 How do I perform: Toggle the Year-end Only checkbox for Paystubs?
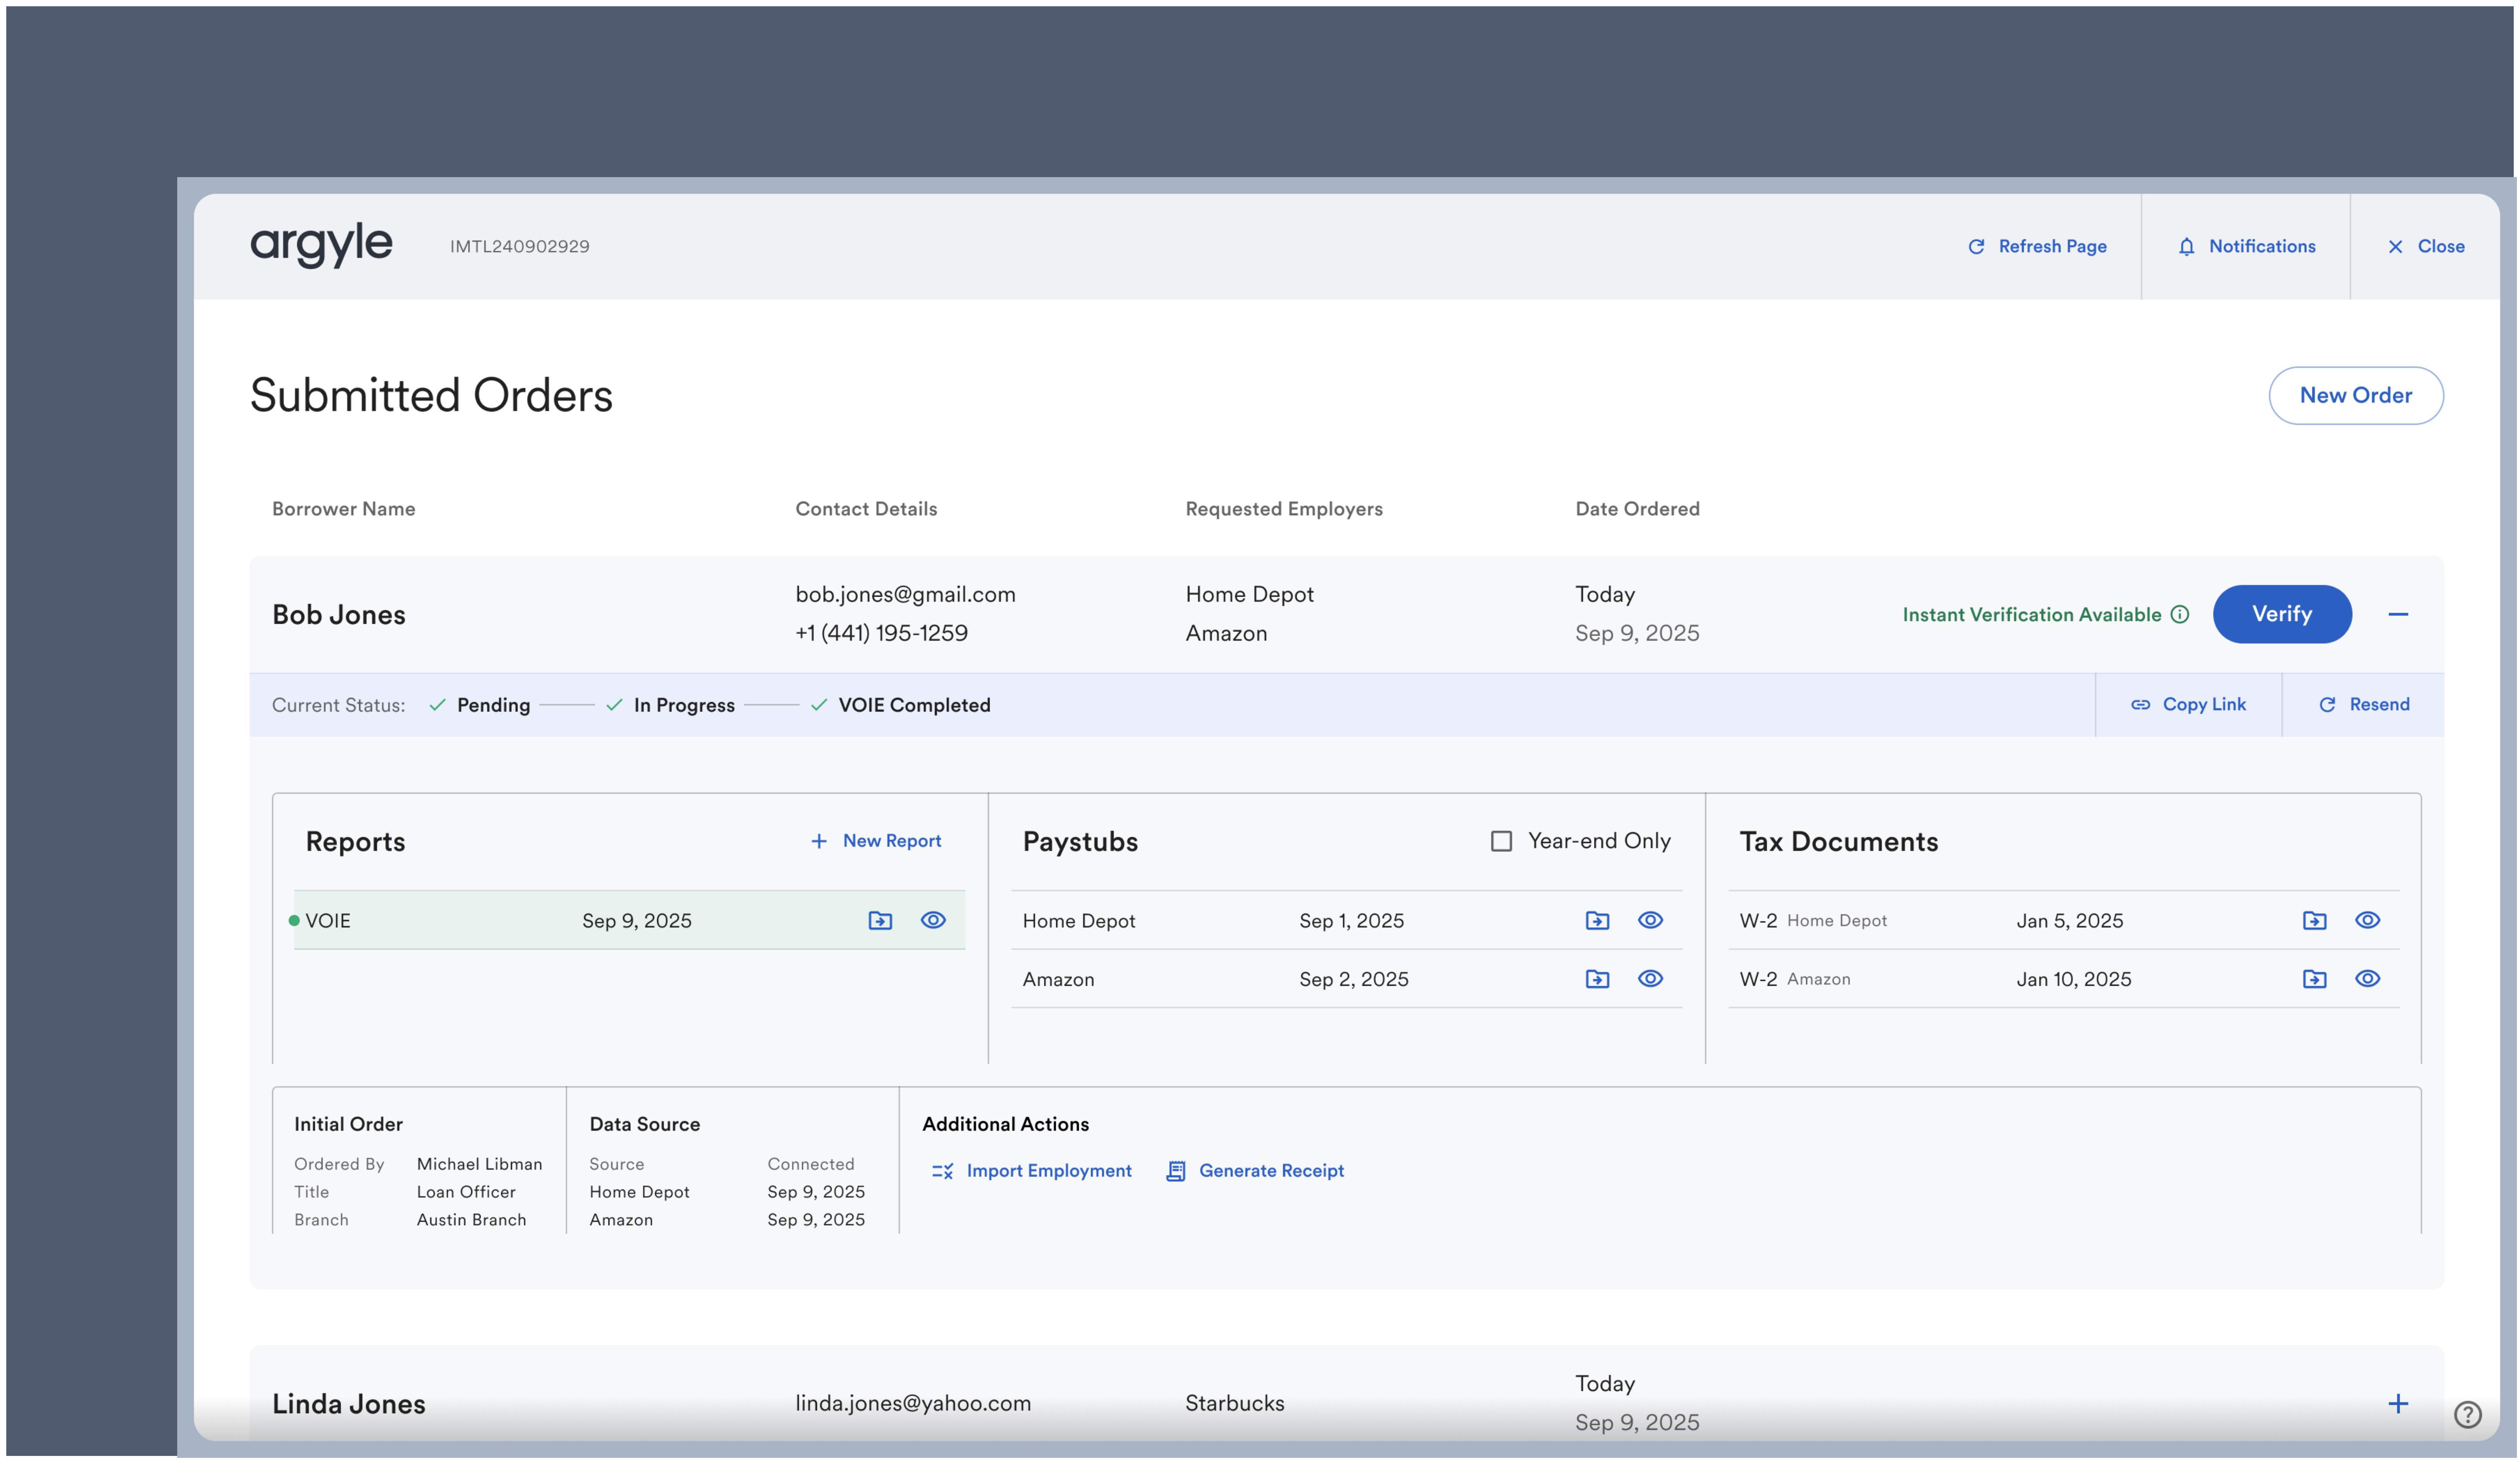[1500, 840]
